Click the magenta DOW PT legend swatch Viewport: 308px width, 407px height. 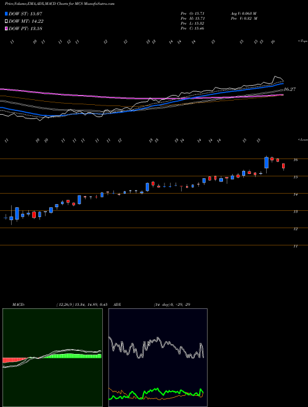(6, 28)
